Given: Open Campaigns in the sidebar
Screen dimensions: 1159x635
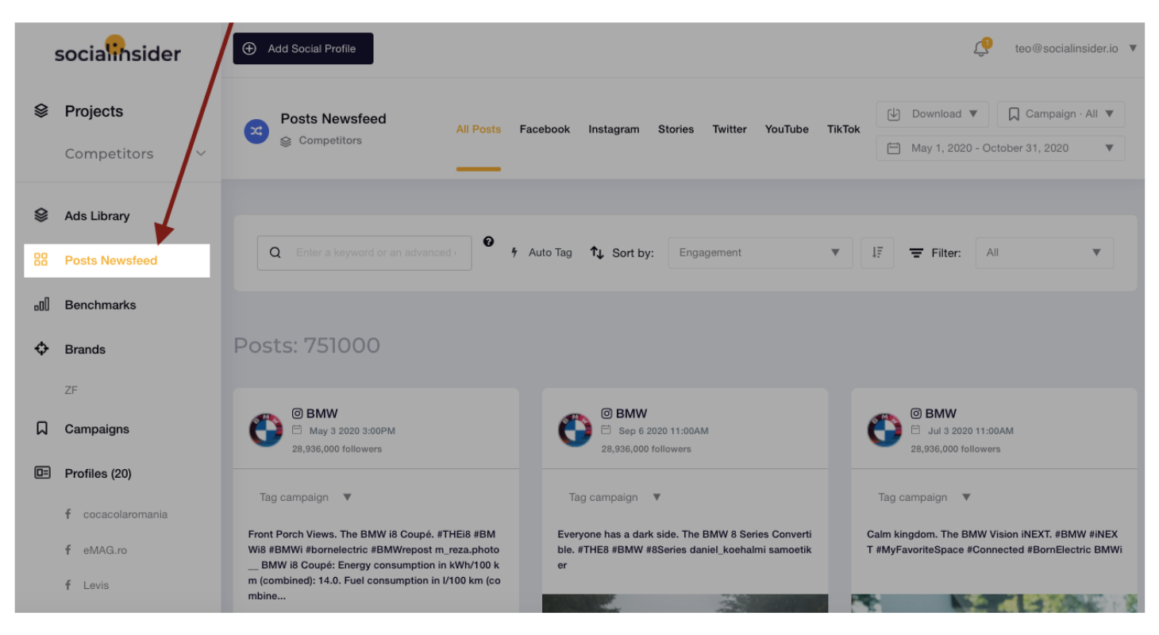Looking at the screenshot, I should click(x=97, y=429).
